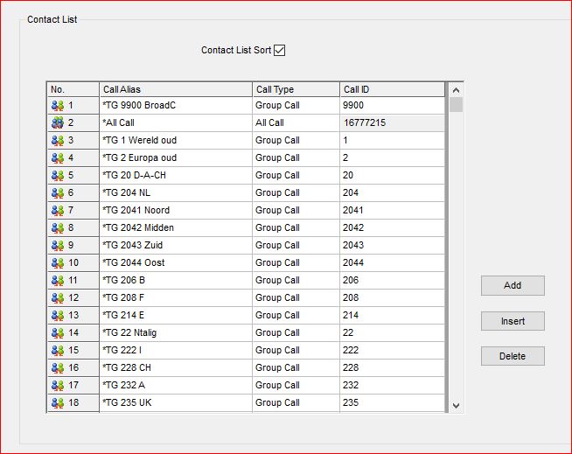This screenshot has height=454, width=572.
Task: Click the group icon in row 9
Action: click(x=58, y=246)
